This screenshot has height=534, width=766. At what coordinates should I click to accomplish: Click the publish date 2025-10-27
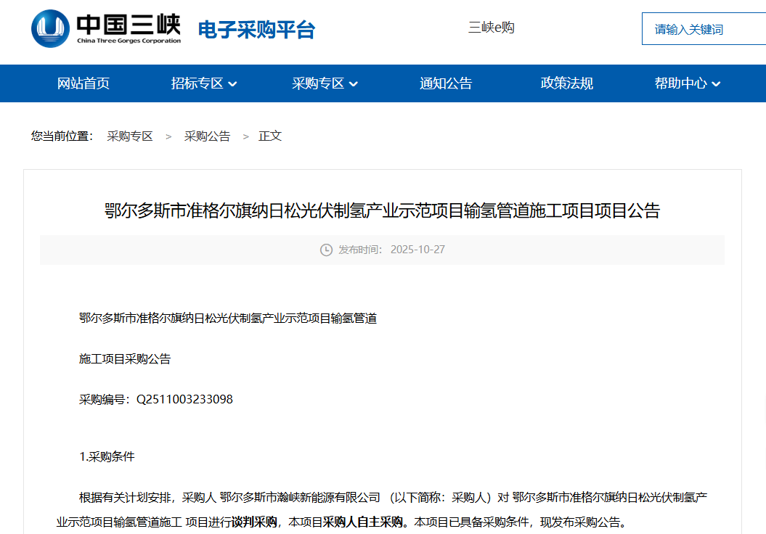pos(420,250)
